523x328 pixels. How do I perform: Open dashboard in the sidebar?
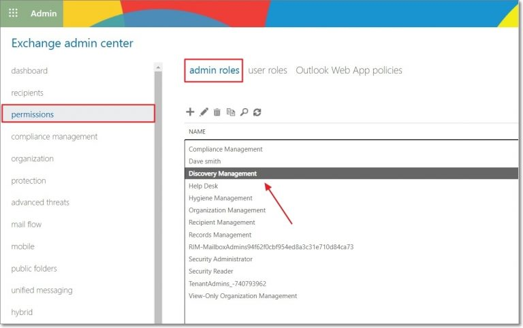[29, 71]
